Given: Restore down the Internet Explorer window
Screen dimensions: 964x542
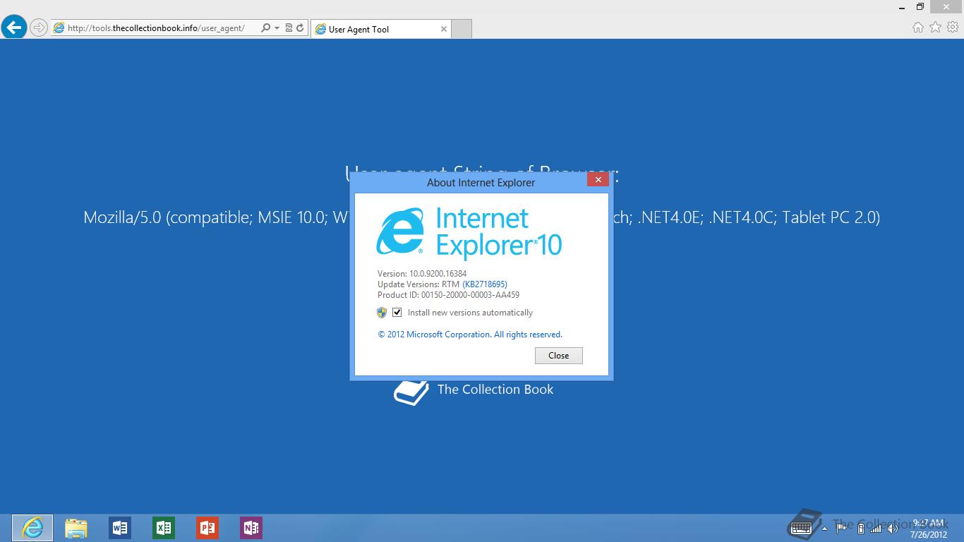Looking at the screenshot, I should click(920, 7).
